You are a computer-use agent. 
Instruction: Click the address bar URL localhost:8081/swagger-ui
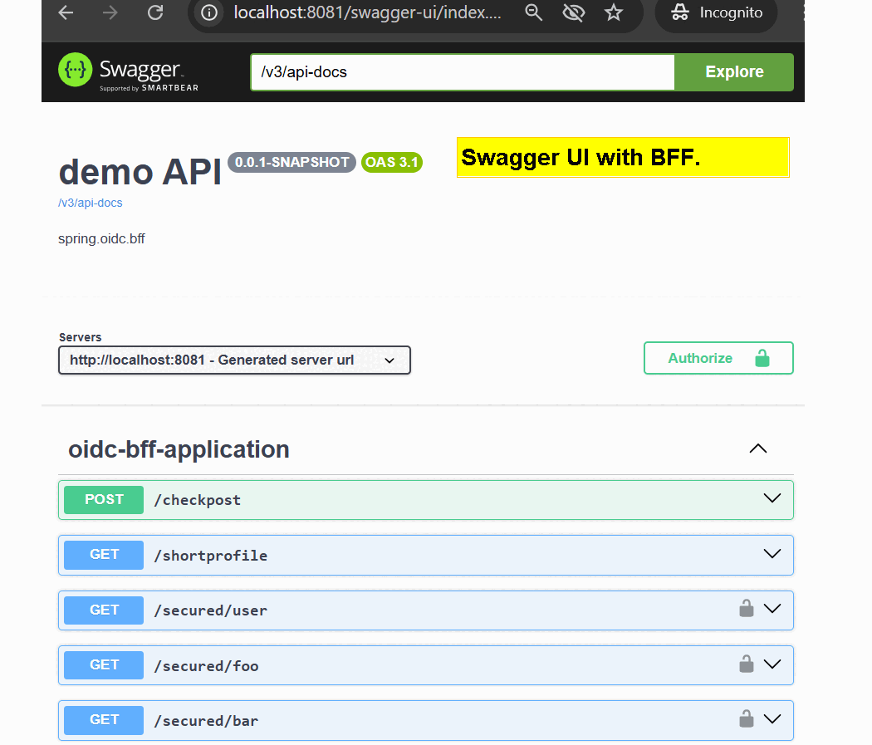point(367,12)
